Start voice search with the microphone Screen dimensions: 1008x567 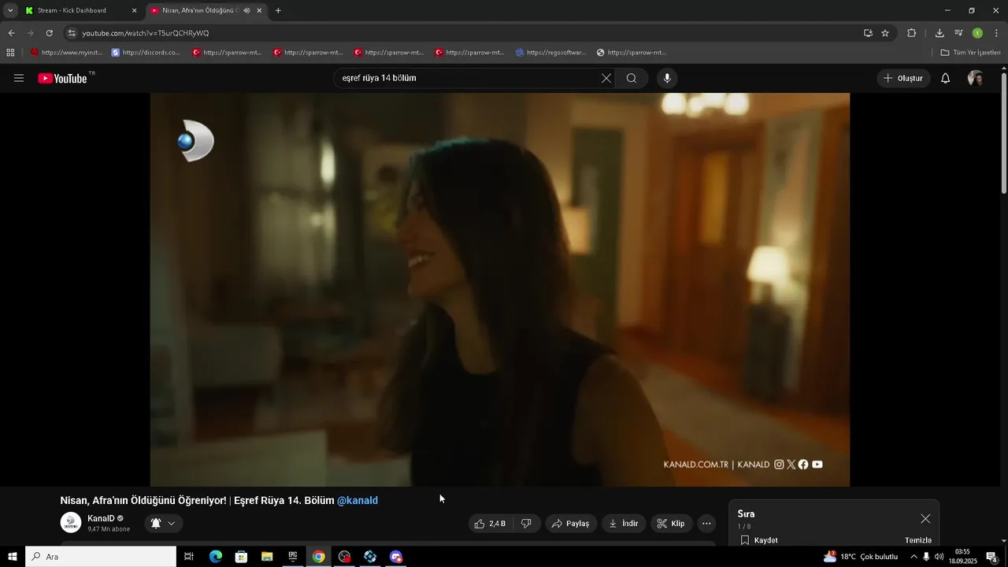pyautogui.click(x=667, y=78)
